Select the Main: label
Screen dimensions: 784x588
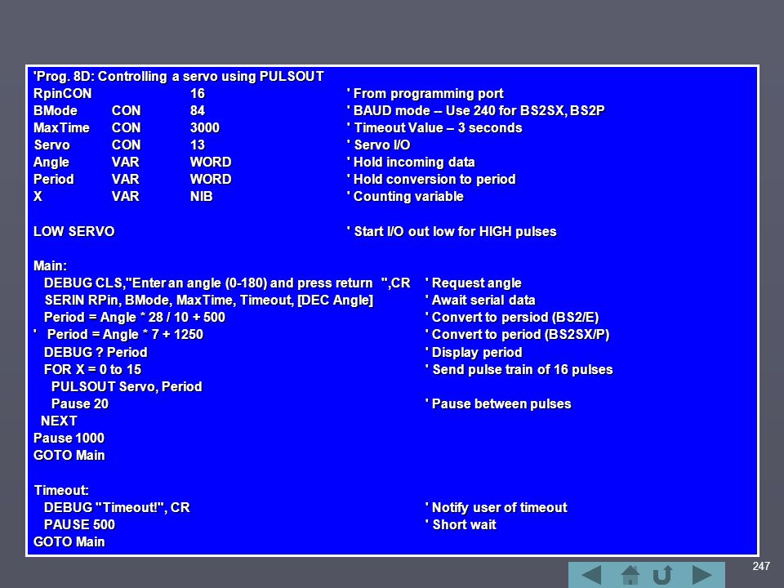[50, 265]
